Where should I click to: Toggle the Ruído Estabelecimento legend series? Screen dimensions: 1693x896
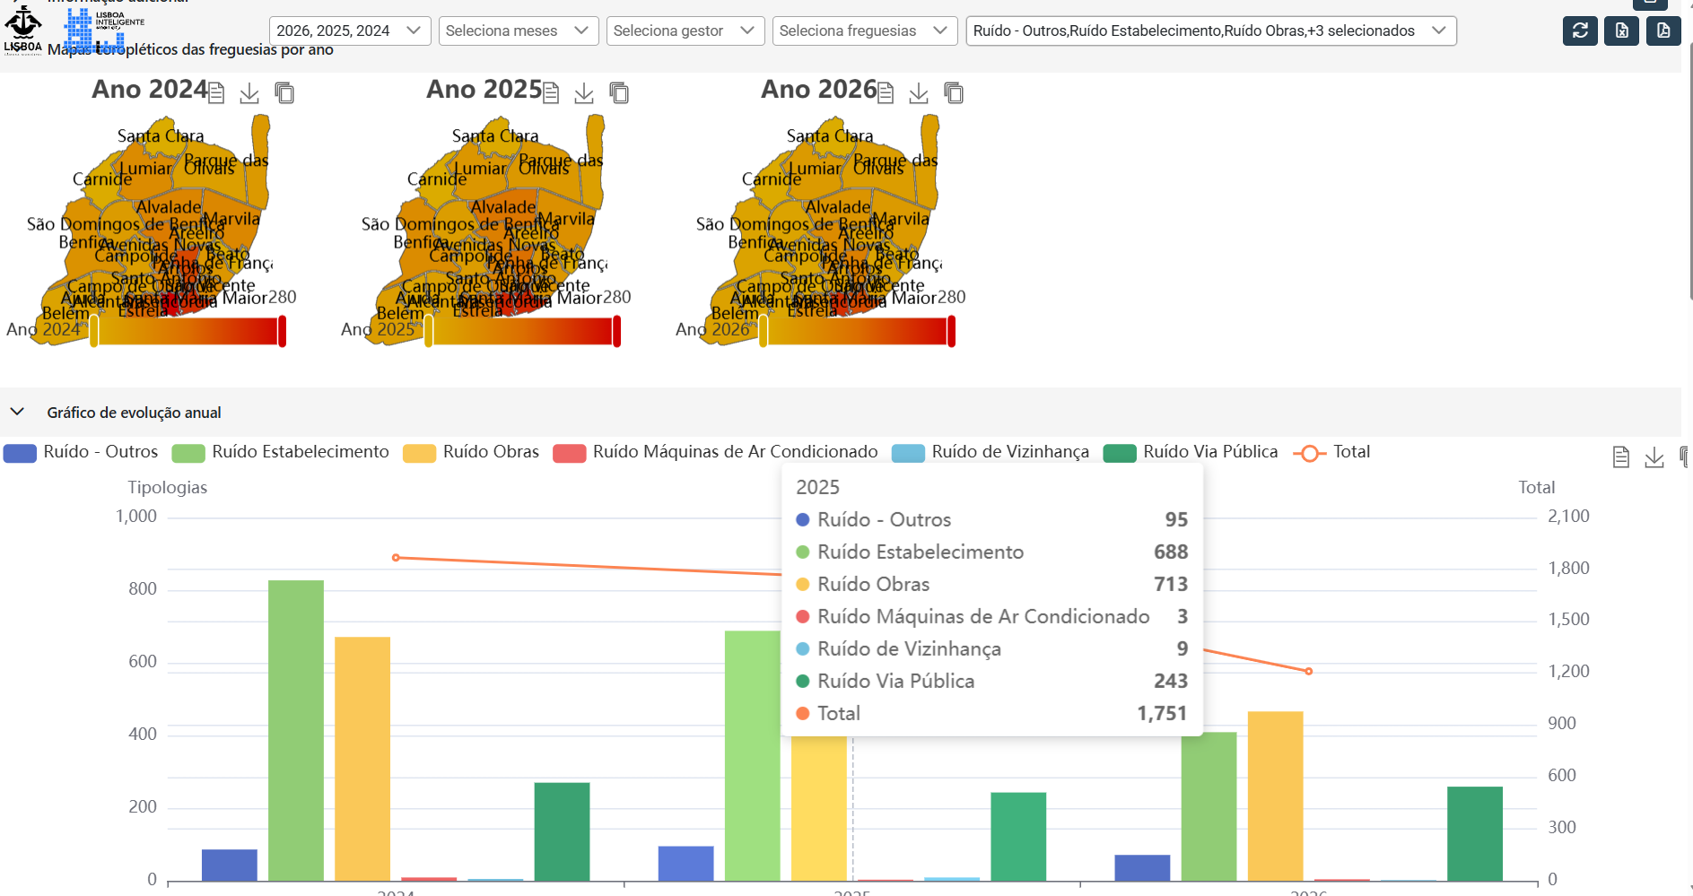click(280, 452)
